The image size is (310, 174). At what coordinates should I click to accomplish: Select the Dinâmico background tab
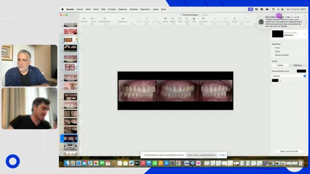[297, 65]
